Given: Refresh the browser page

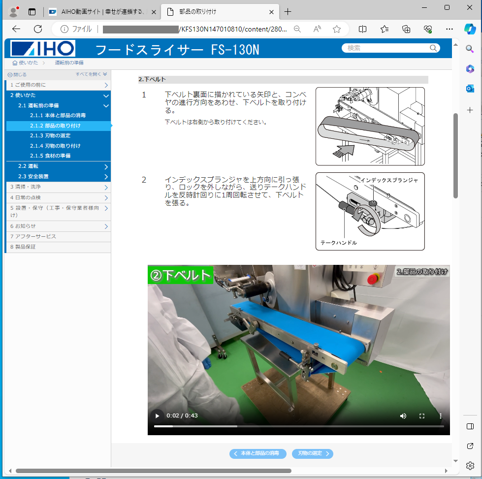Looking at the screenshot, I should 38,29.
